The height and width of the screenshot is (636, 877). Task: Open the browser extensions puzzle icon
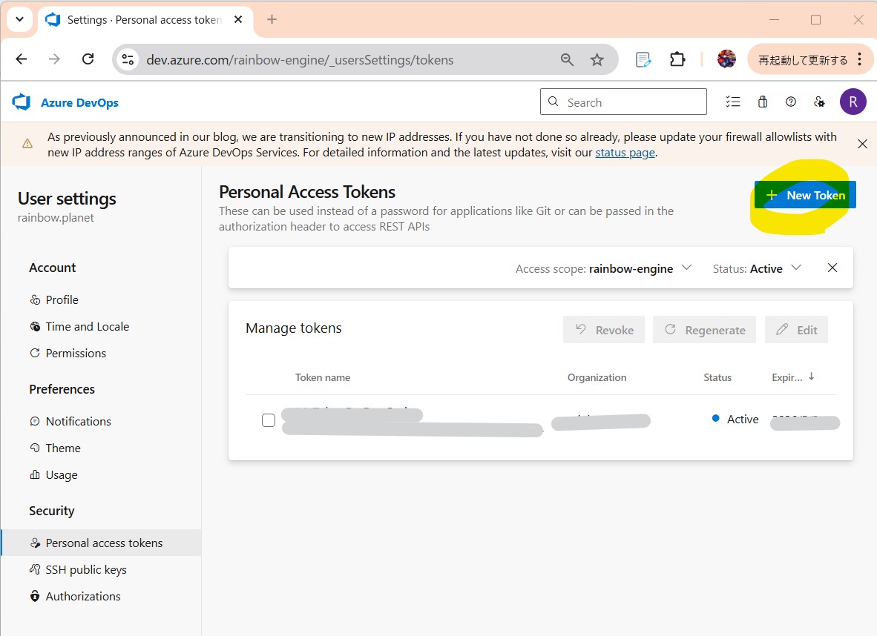tap(677, 59)
